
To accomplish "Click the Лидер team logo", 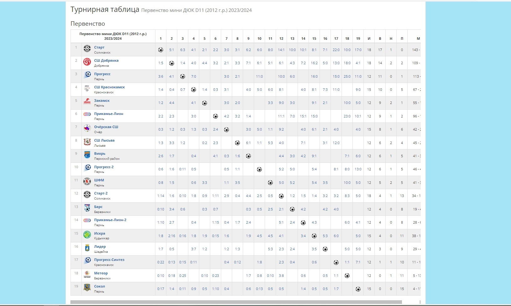I will (87, 248).
